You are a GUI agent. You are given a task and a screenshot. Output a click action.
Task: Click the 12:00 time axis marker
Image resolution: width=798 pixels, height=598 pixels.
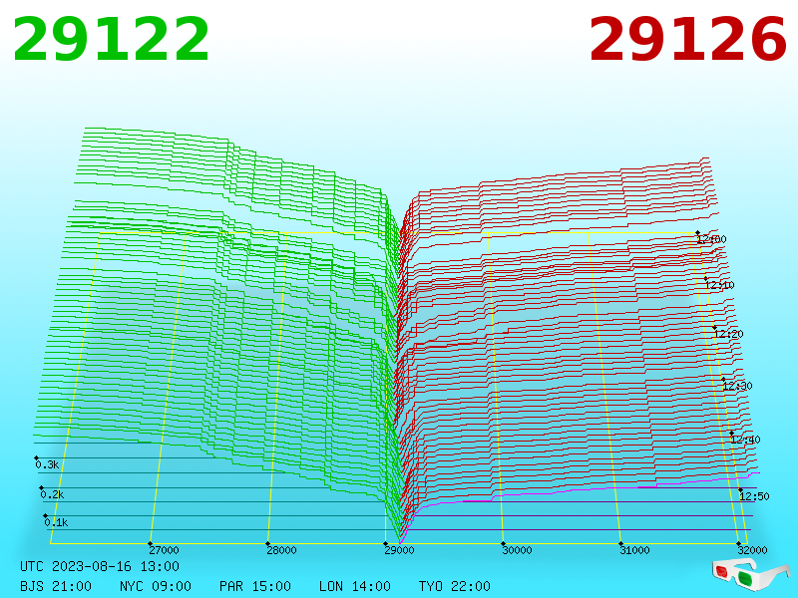(712, 239)
